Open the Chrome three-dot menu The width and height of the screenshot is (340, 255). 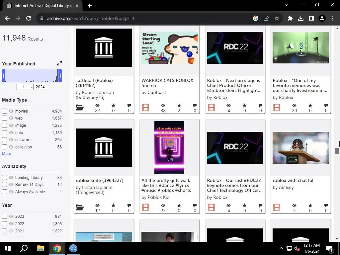(333, 19)
